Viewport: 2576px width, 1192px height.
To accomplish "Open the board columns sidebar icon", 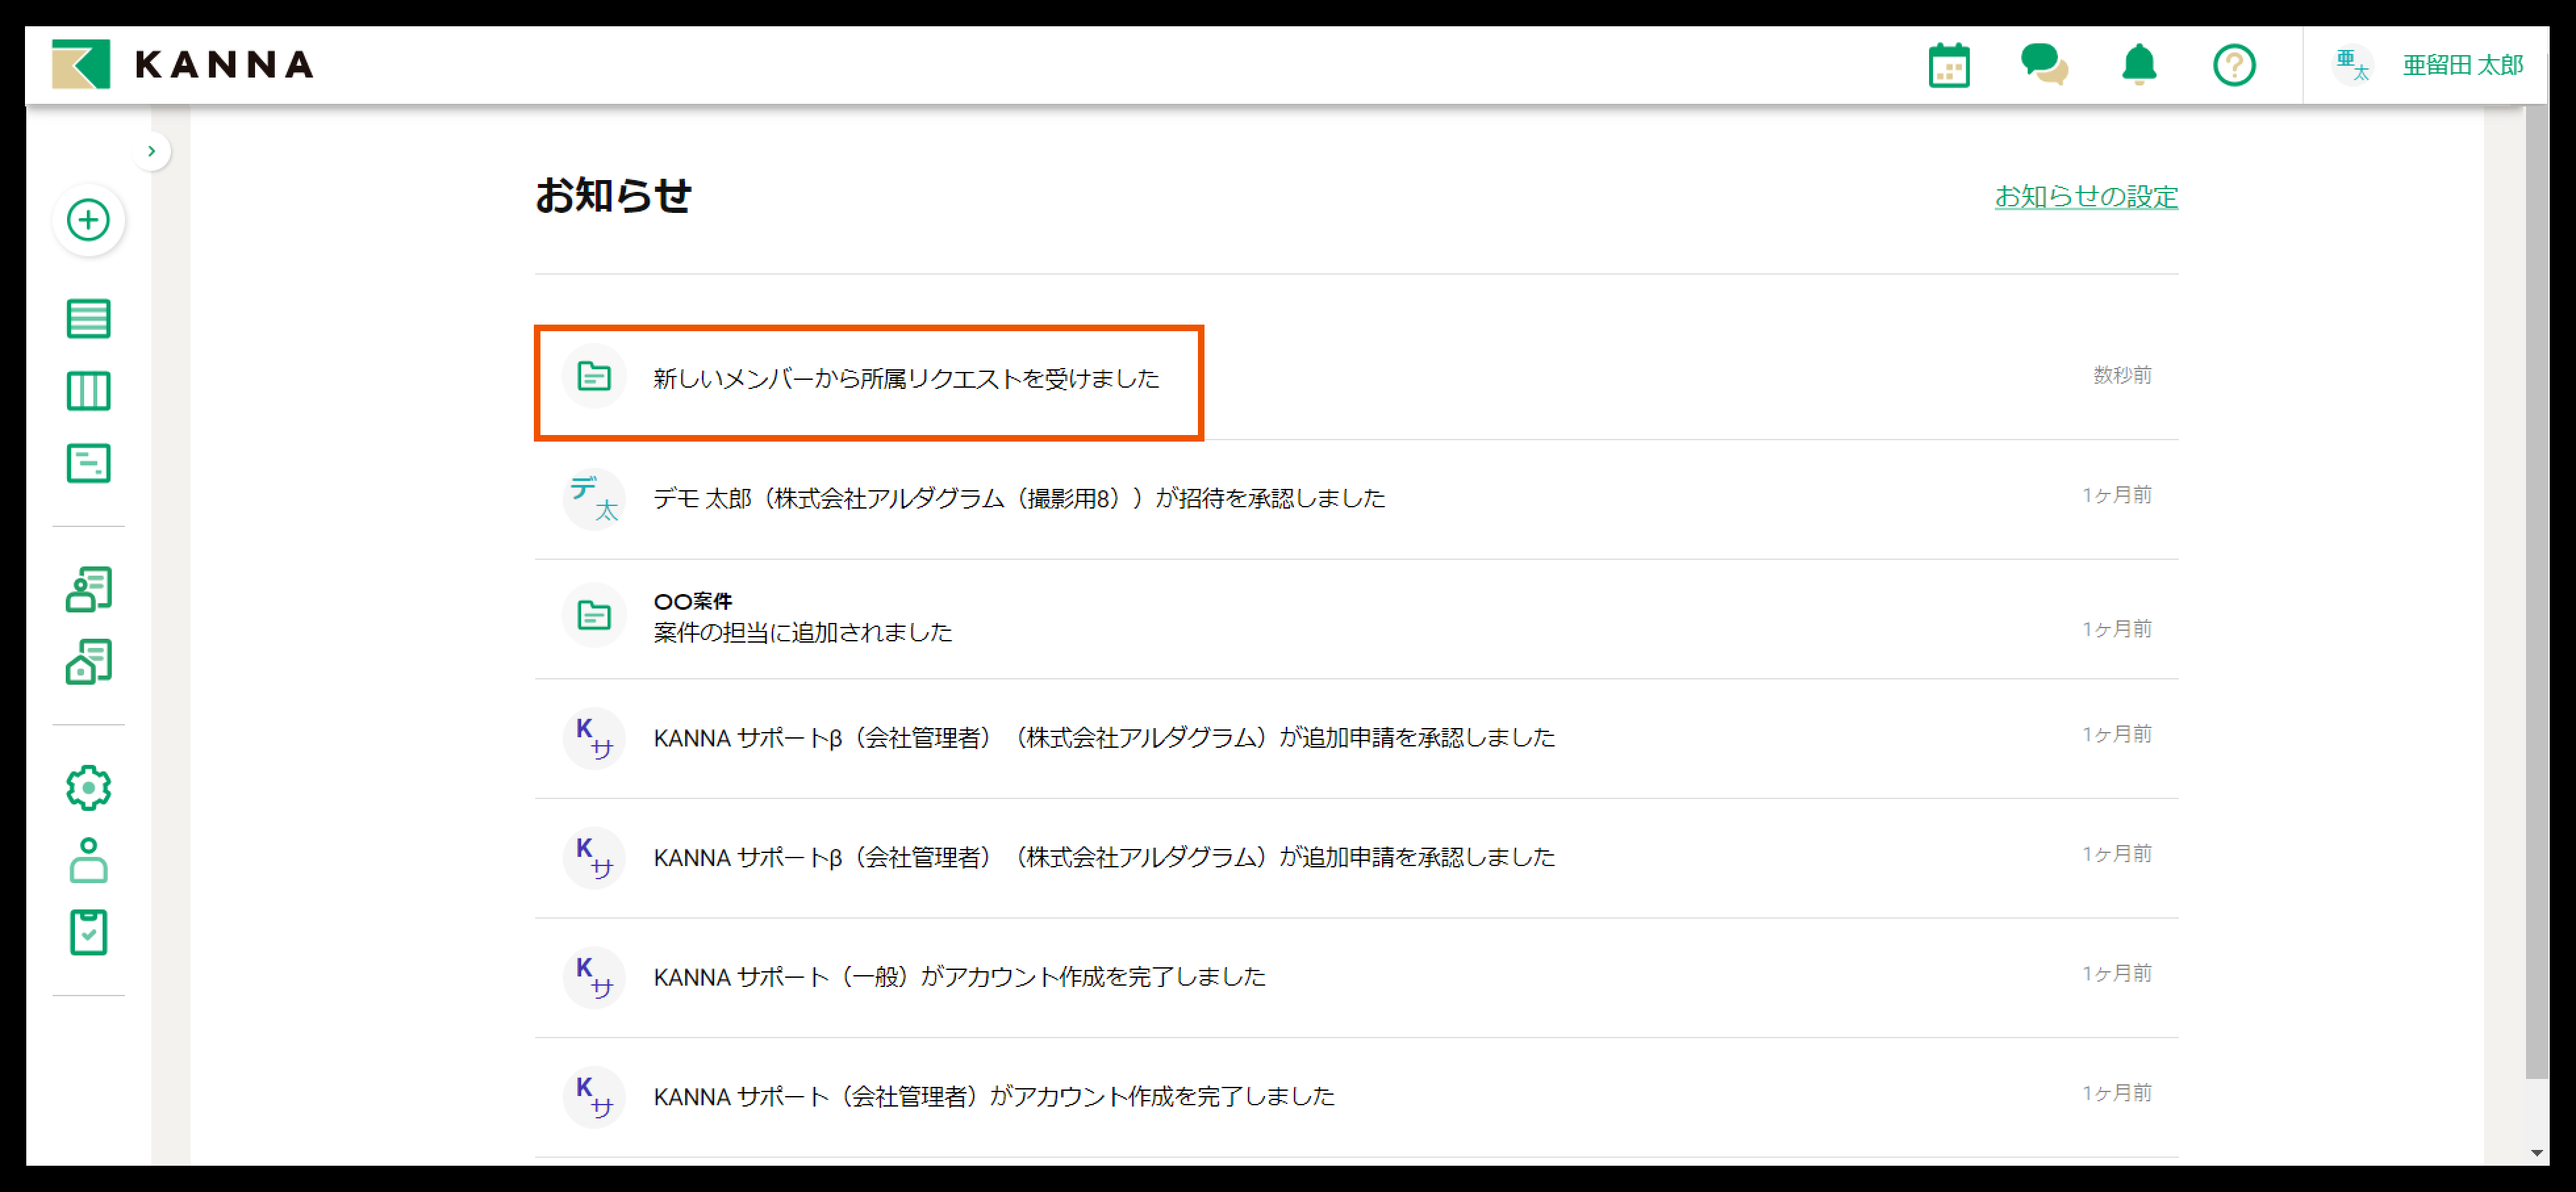I will [x=88, y=391].
